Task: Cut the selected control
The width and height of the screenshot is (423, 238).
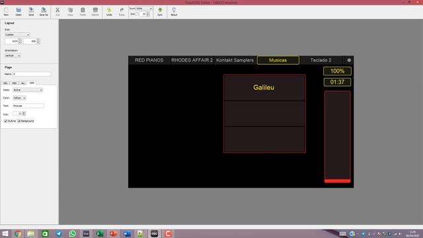Action: (58, 12)
